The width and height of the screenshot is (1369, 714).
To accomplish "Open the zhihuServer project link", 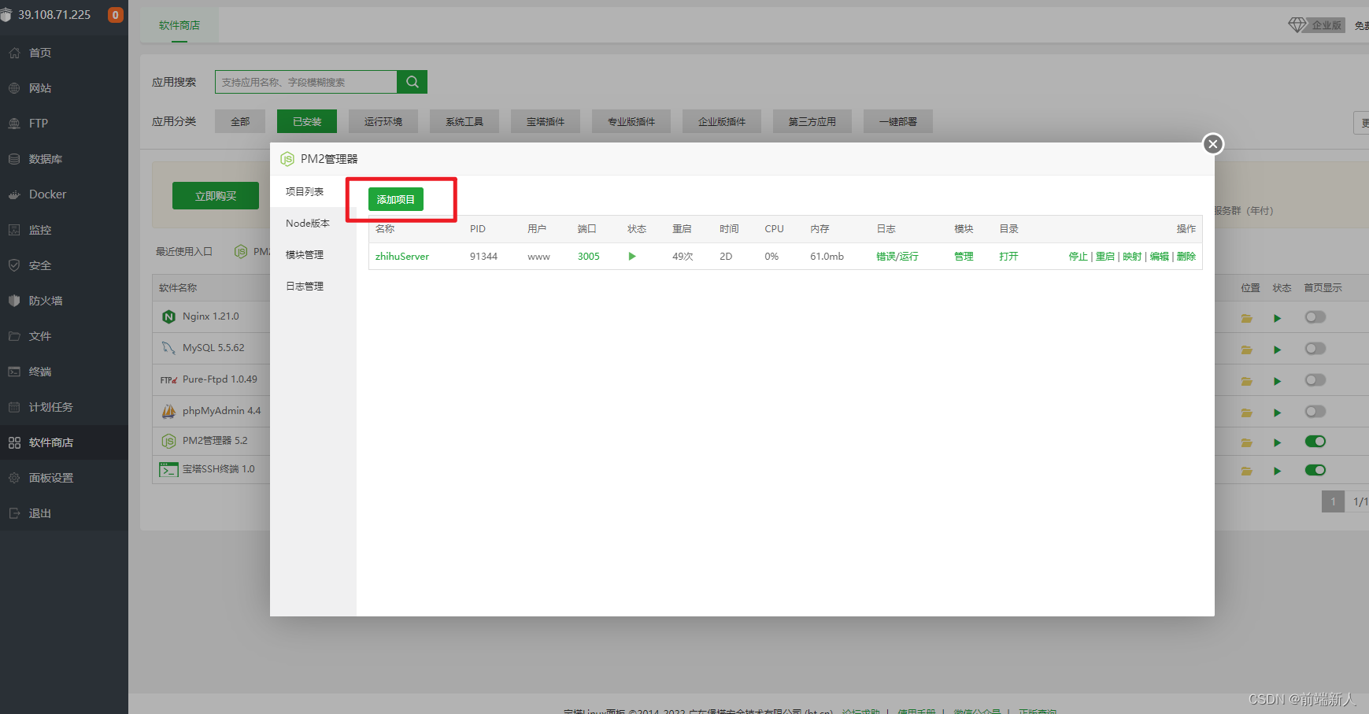I will 401,256.
